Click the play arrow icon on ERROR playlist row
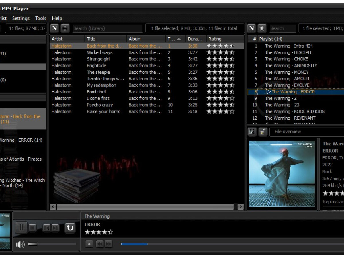Image resolution: width=344 pixels, height=258 pixels. (268, 92)
